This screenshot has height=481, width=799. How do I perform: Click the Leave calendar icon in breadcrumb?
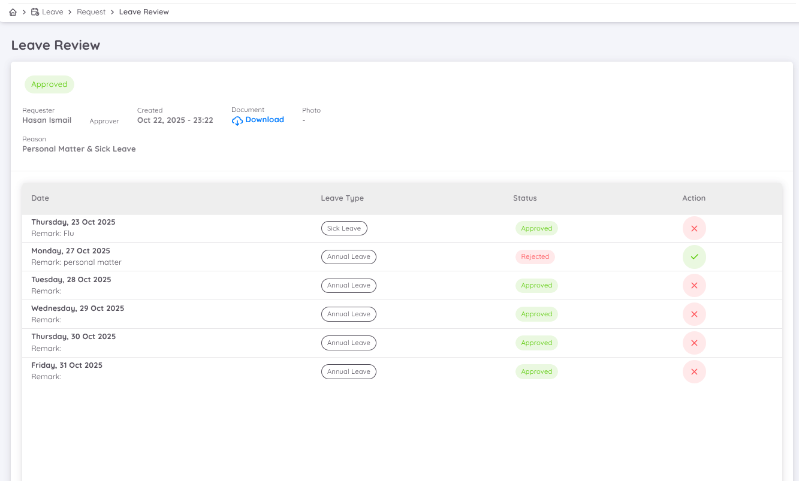(x=35, y=12)
